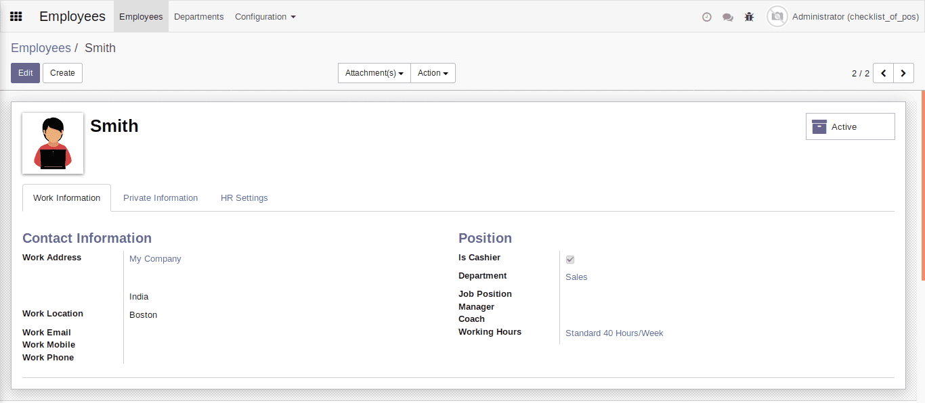Open the Departments menu item
This screenshot has width=925, height=403.
click(198, 16)
